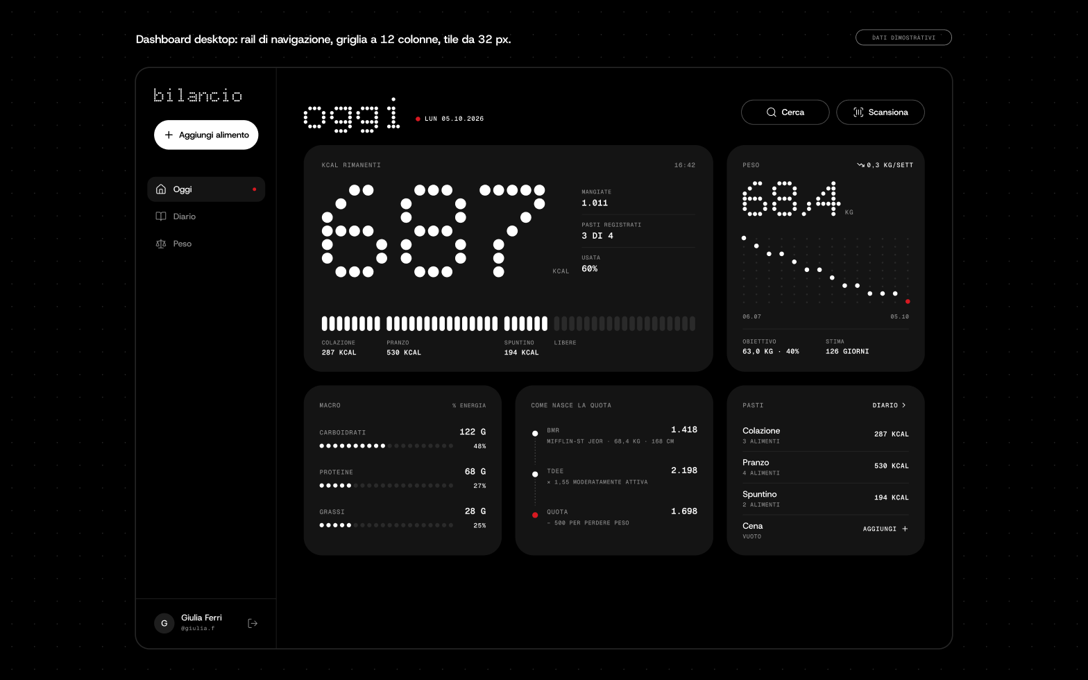Click AGGIUNGI for the Cena meal
1088x680 pixels.
pyautogui.click(x=885, y=529)
